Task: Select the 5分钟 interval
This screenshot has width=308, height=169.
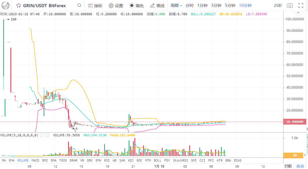Action: (230, 5)
